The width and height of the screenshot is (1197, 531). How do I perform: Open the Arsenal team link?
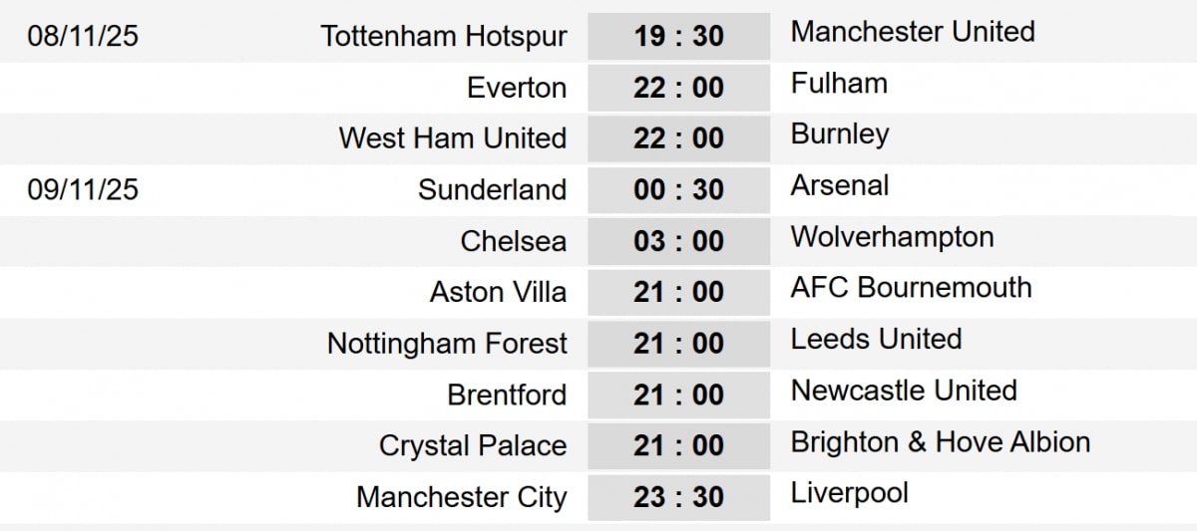click(x=840, y=185)
